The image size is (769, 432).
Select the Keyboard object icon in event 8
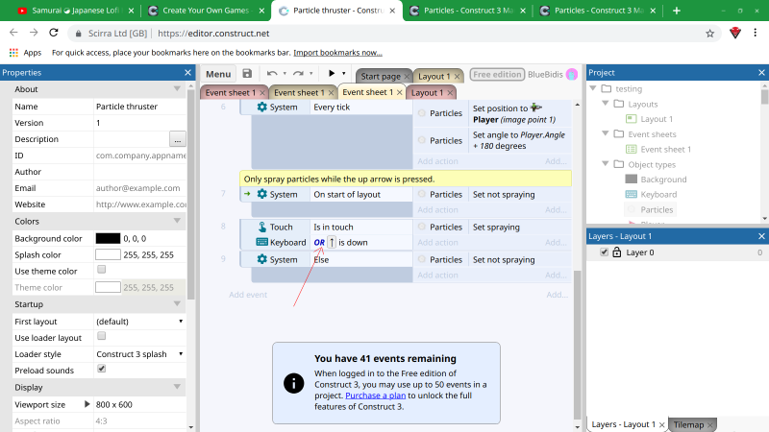tap(261, 242)
